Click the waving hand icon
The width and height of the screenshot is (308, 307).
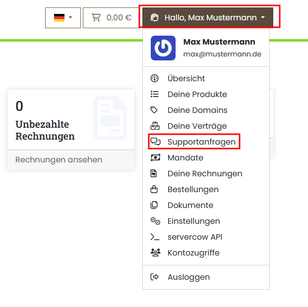coord(154,17)
